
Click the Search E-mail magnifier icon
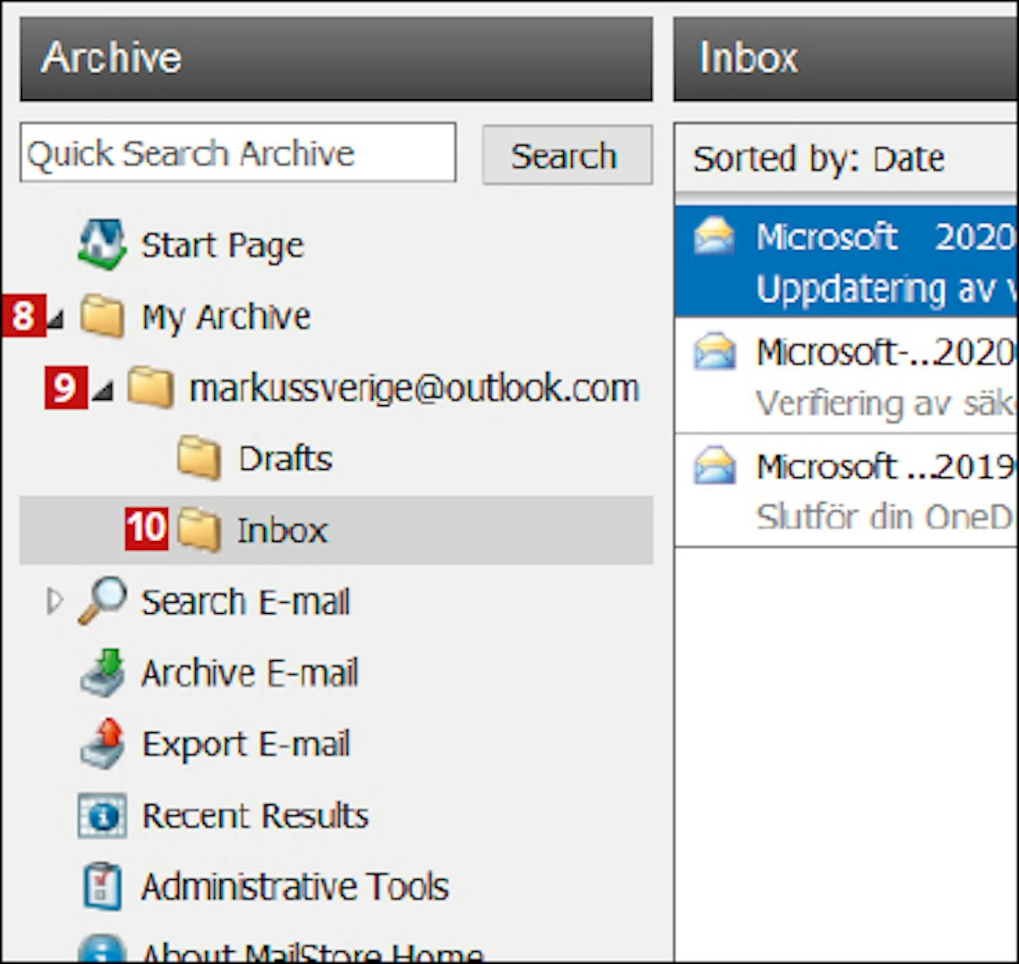coord(102,601)
